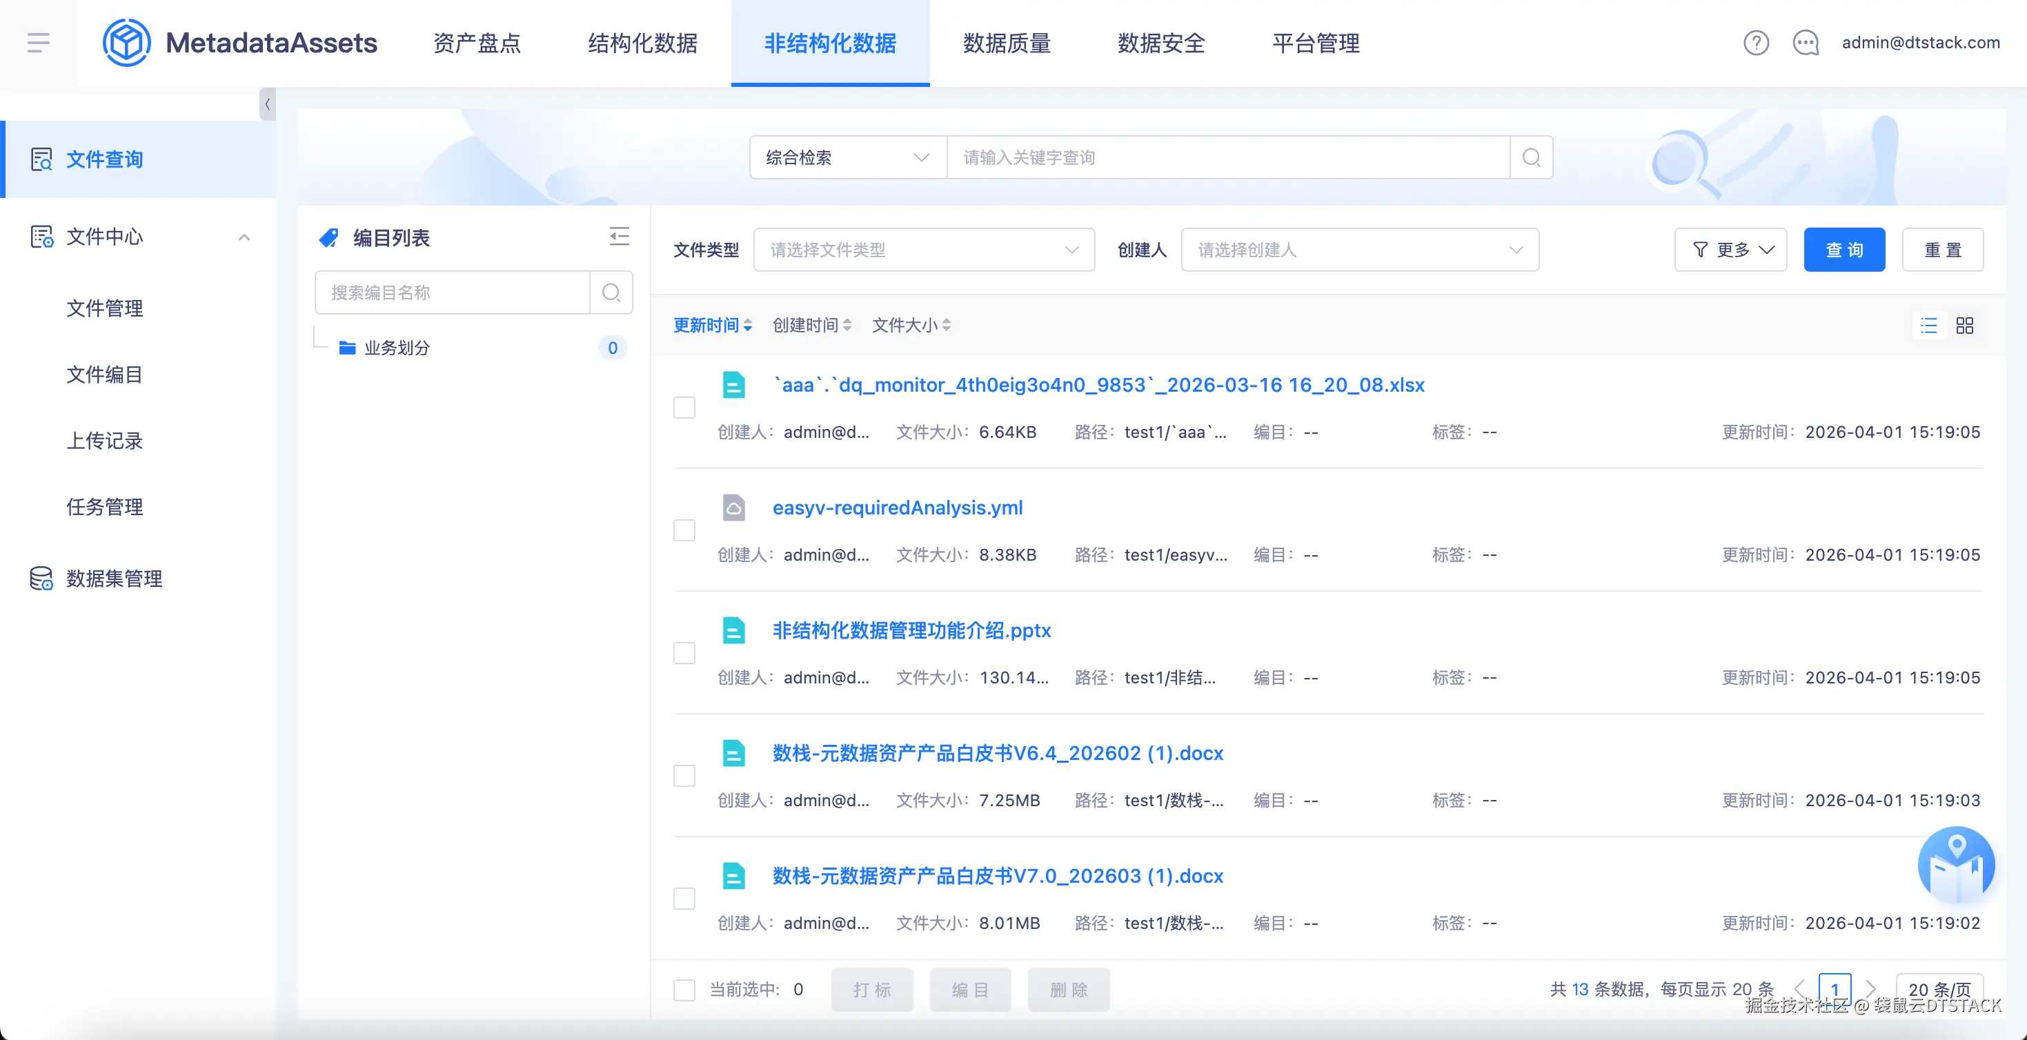This screenshot has height=1040, width=2027.
Task: Toggle the select-all checkbox near 当前选中
Action: click(684, 990)
